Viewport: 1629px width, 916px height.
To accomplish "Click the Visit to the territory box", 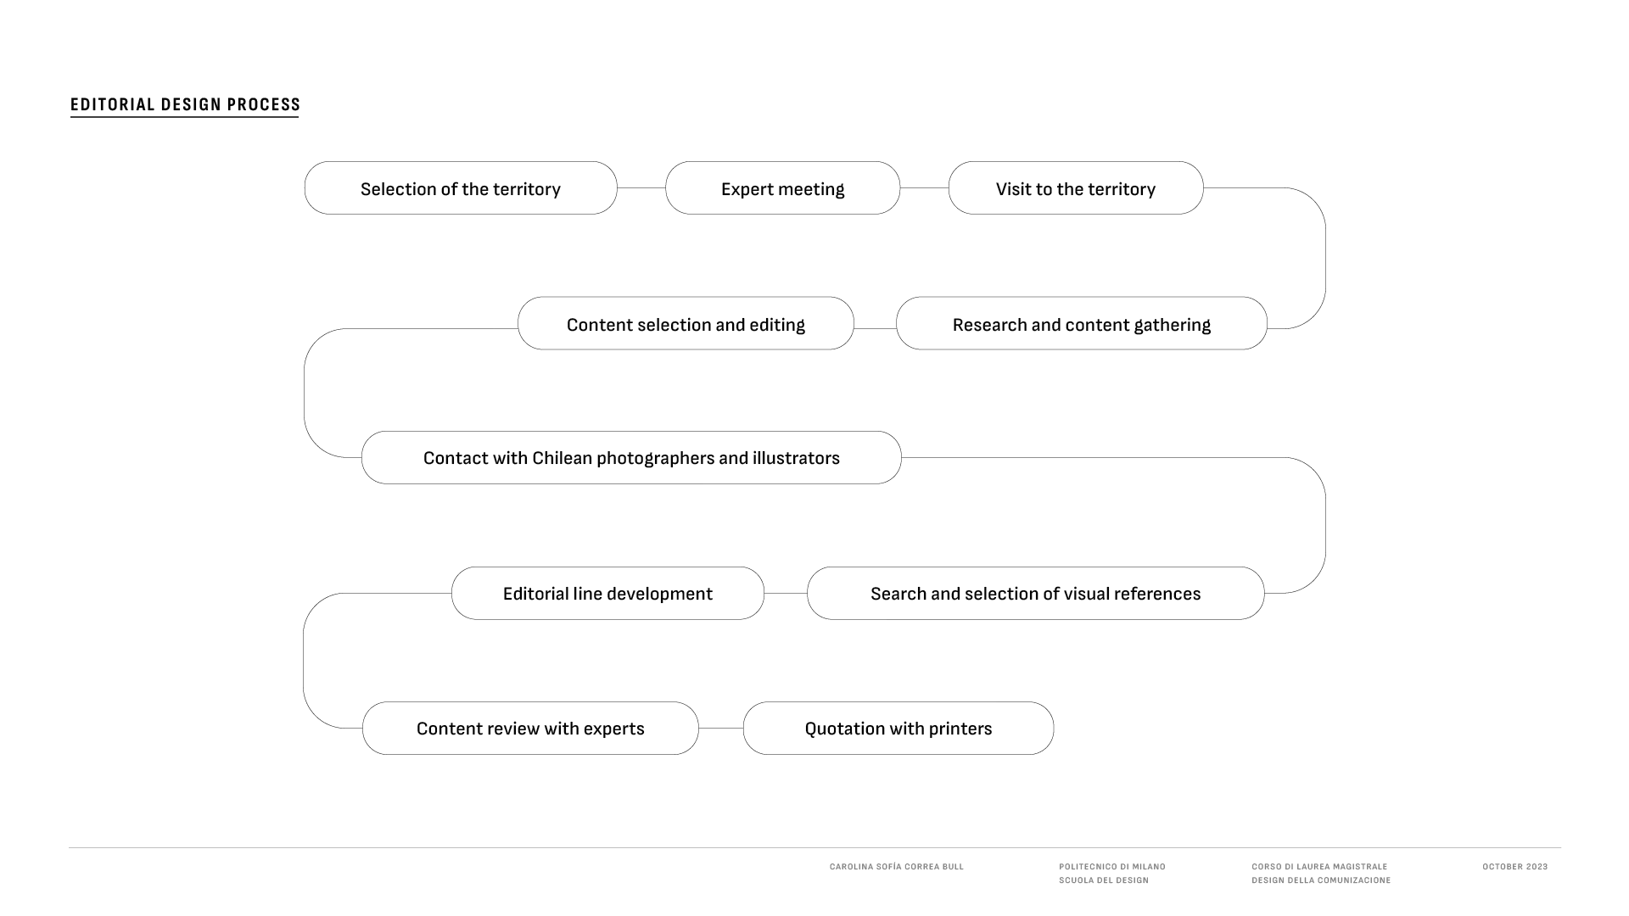I will pos(1076,188).
